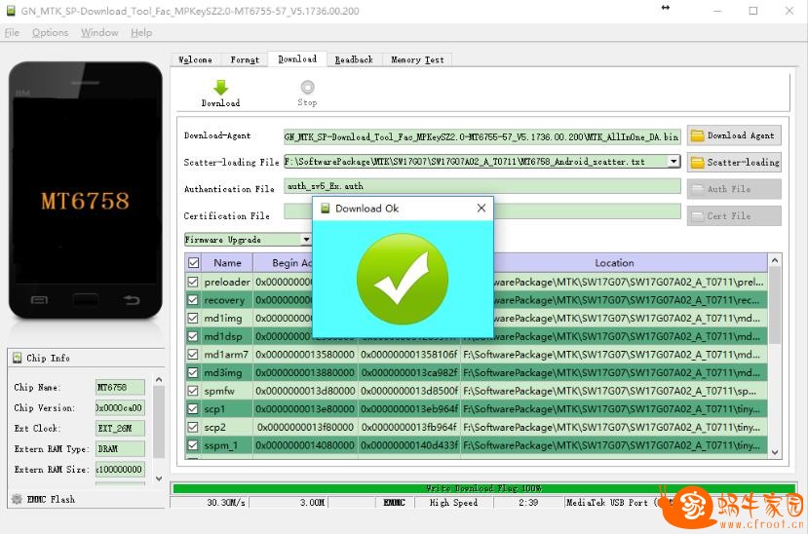Click the Download Agent folder button

point(734,135)
